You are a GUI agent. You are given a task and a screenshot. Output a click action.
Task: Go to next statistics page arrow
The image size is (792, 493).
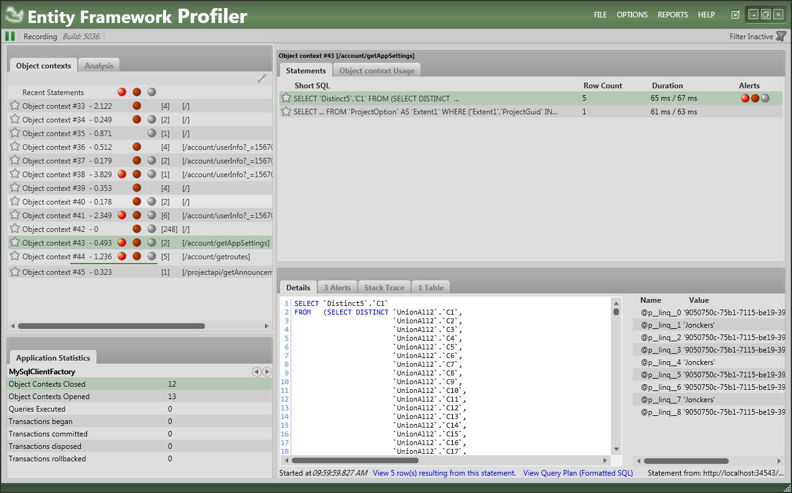267,372
